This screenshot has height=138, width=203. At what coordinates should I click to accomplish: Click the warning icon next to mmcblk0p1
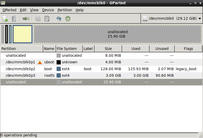[x=40, y=62]
